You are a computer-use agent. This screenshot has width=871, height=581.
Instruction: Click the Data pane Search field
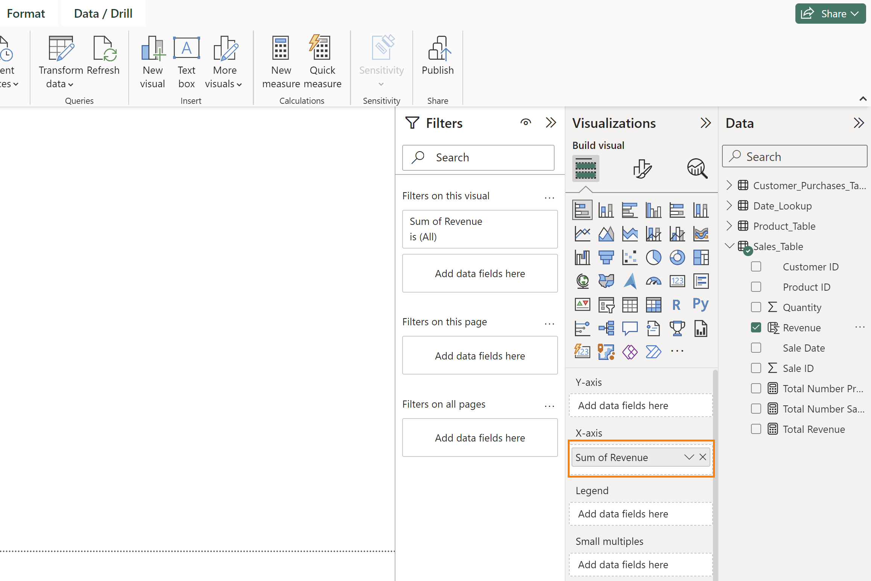[x=795, y=156]
